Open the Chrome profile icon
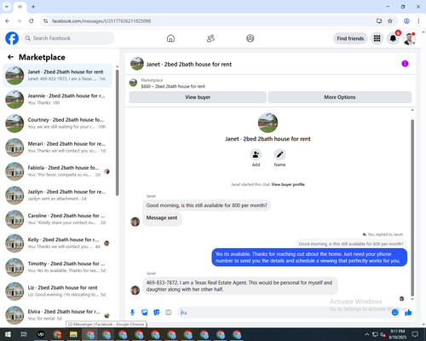The height and width of the screenshot is (341, 426). (x=406, y=20)
